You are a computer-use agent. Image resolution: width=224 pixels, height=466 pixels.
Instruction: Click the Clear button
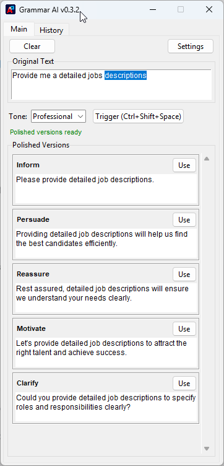click(x=32, y=46)
